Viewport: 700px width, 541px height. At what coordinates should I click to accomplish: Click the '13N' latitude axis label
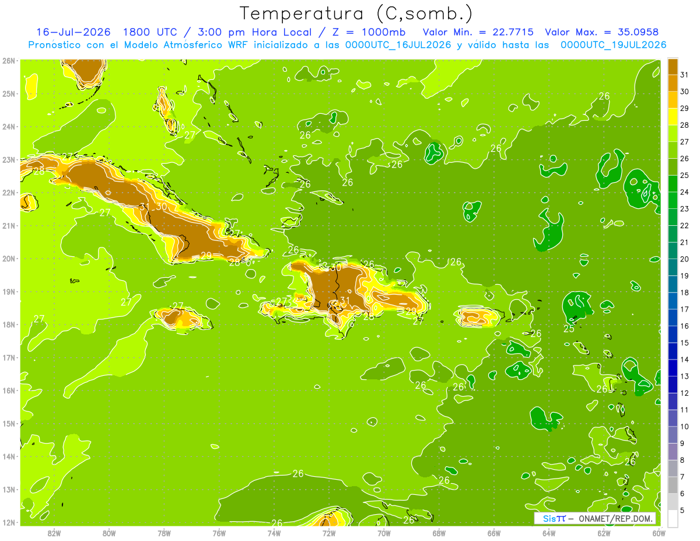(9, 489)
